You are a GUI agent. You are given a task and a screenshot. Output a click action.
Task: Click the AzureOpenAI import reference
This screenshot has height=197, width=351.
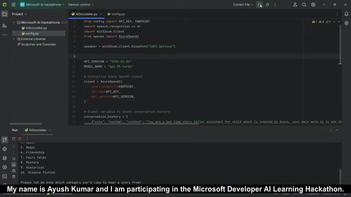click(x=129, y=37)
